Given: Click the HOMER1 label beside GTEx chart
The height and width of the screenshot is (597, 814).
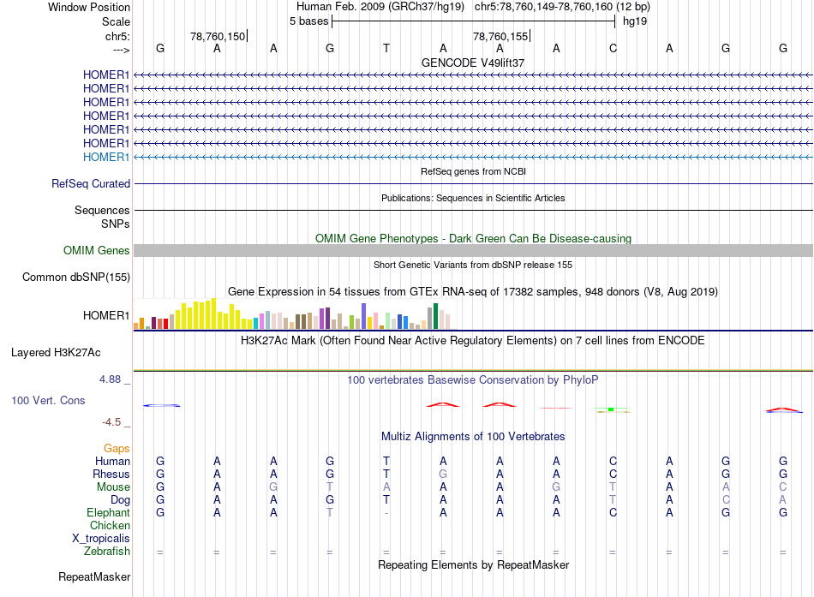Looking at the screenshot, I should click(x=106, y=316).
